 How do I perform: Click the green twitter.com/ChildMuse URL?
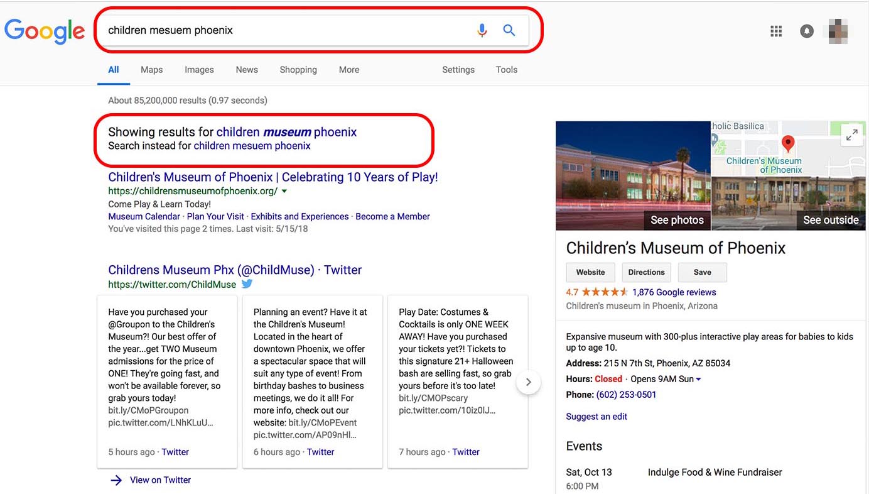click(x=172, y=285)
